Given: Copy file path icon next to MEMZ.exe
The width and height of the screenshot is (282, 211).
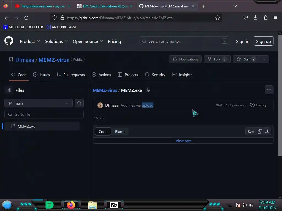Looking at the screenshot, I should (x=148, y=90).
